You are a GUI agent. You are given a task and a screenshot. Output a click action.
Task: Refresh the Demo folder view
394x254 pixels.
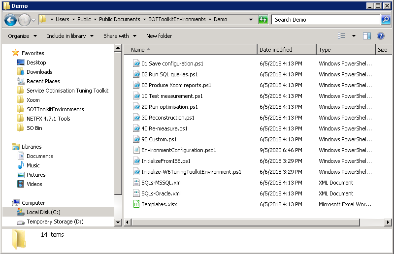263,20
